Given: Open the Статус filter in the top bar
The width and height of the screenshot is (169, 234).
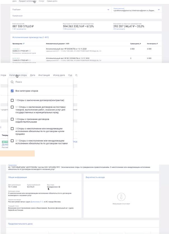Looking at the screenshot, I should [41, 1].
